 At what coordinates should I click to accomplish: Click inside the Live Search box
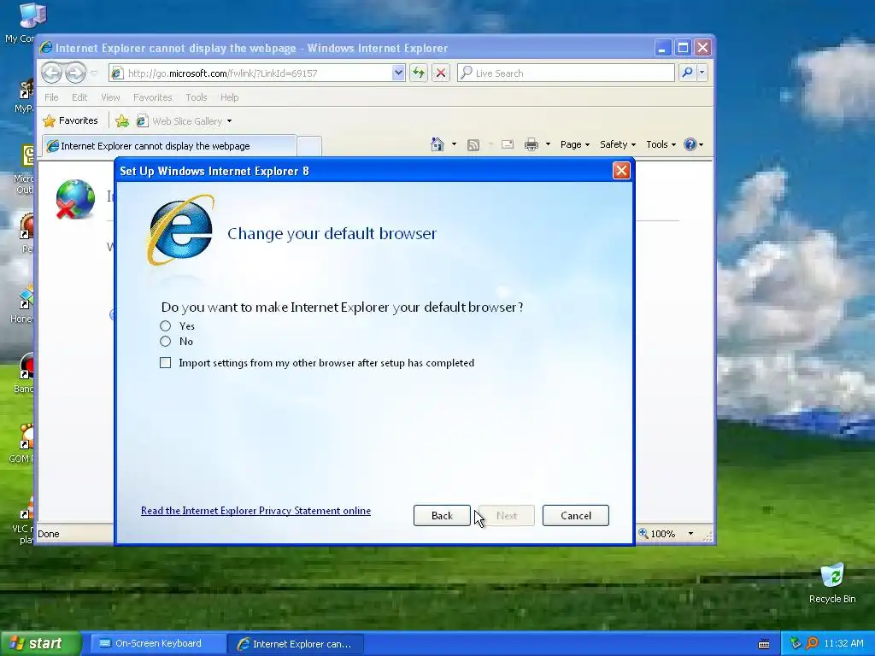[x=566, y=73]
